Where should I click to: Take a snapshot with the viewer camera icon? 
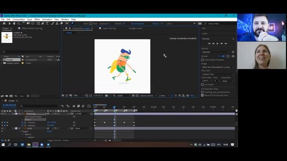tap(106, 95)
